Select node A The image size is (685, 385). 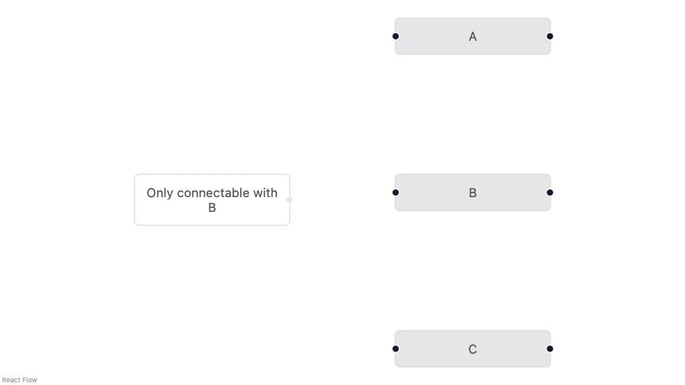473,36
